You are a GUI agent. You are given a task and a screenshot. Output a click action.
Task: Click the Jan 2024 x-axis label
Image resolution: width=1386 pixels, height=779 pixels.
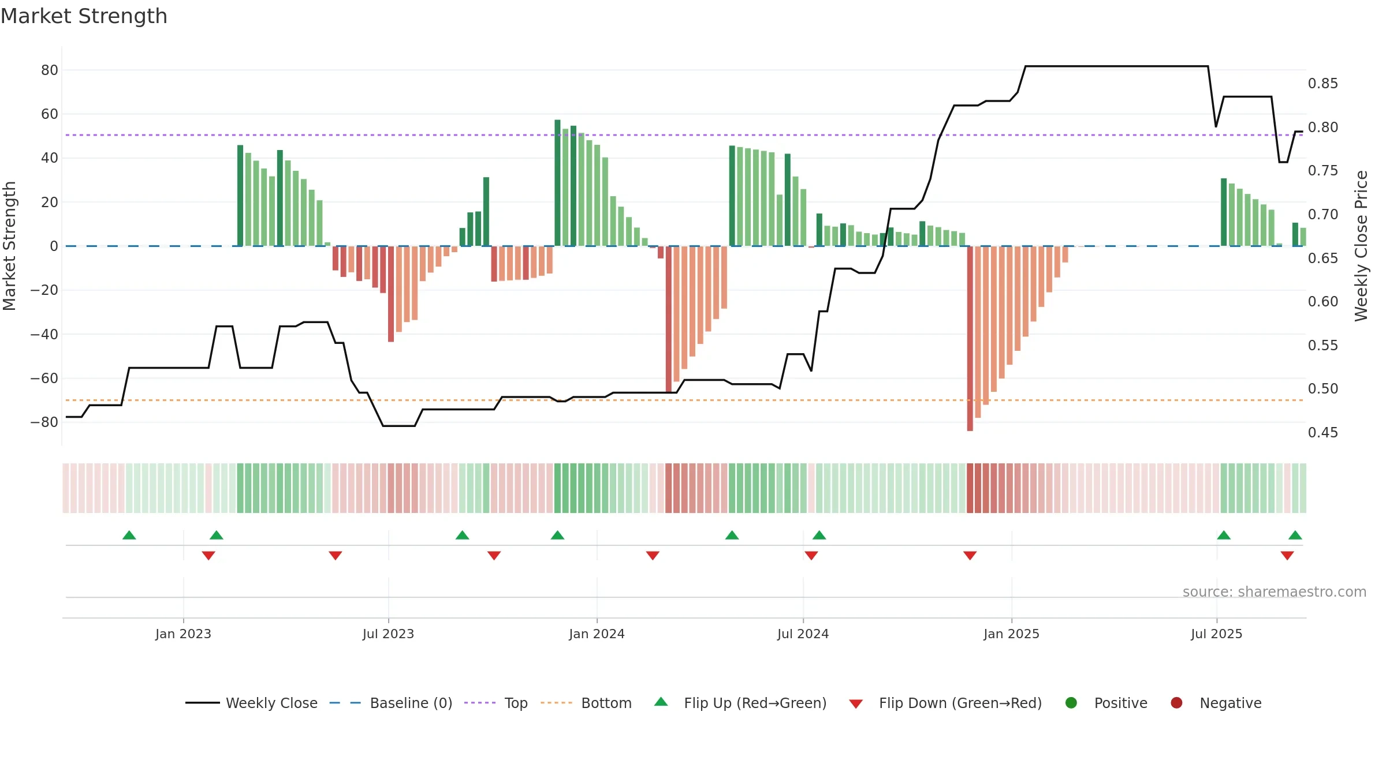(597, 634)
